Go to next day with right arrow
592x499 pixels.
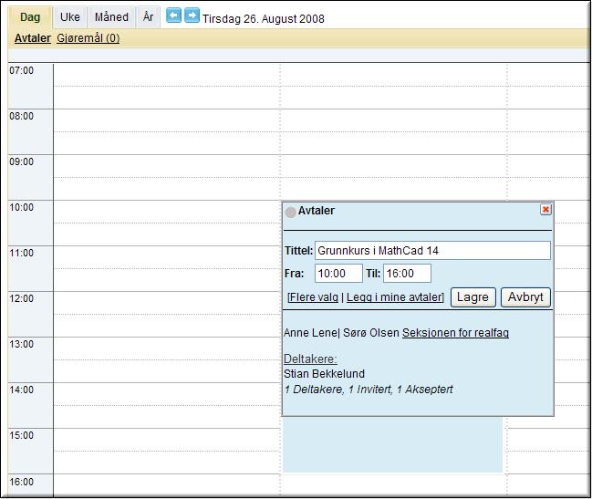point(192,16)
